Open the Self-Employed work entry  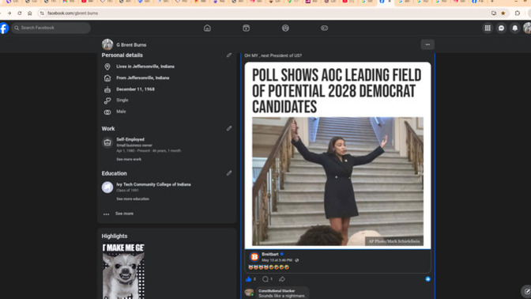coord(130,139)
